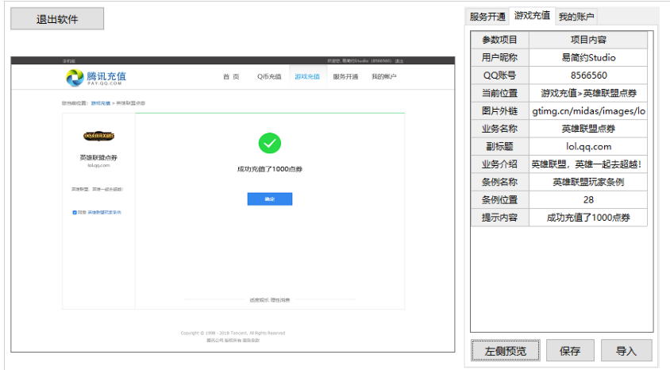670x370 pixels.
Task: Open the 我的账户 tab in right panel
Action: [576, 17]
